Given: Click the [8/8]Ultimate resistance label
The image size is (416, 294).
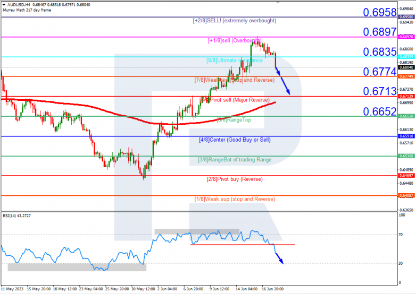Looking at the screenshot, I should [235, 60].
